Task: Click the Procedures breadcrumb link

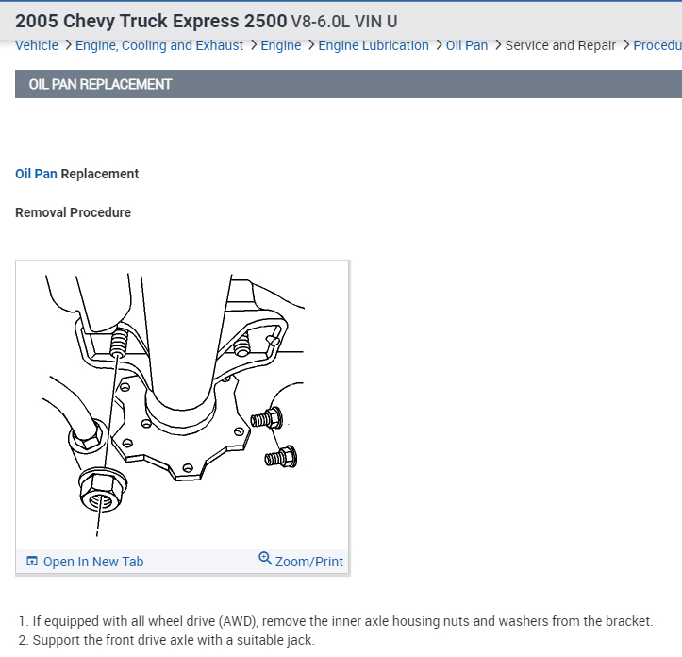Action: click(657, 45)
